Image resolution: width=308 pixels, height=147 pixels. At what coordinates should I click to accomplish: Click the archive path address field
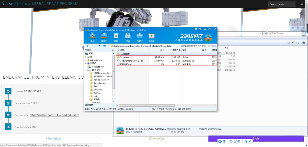tap(144, 46)
